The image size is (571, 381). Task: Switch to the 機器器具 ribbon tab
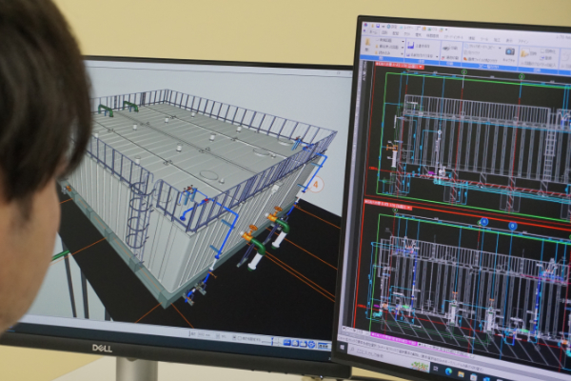432,36
